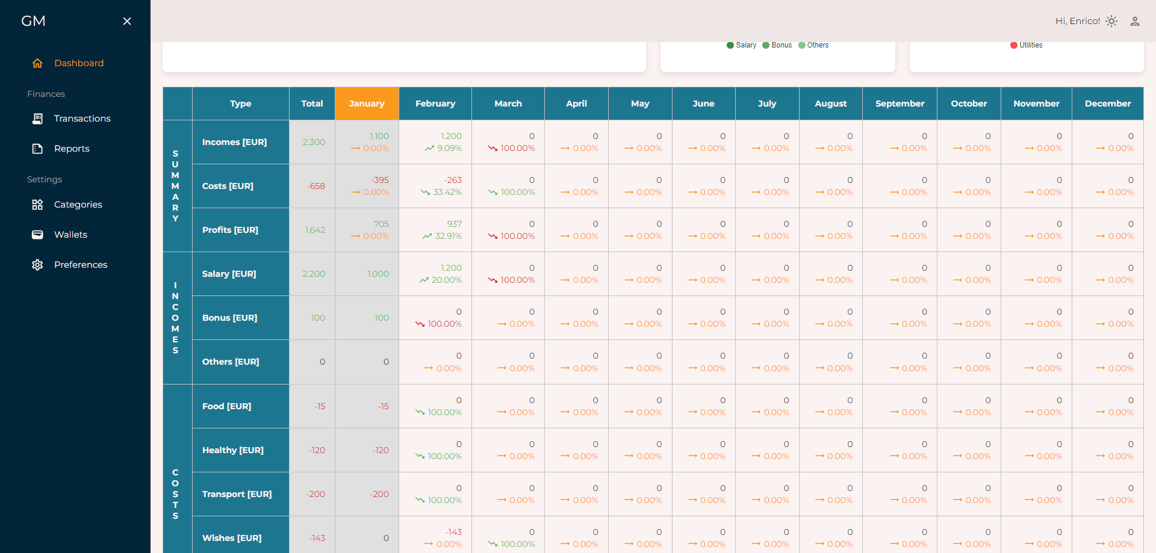Screen dimensions: 1156x553
Task: Select the January column header
Action: coord(367,103)
